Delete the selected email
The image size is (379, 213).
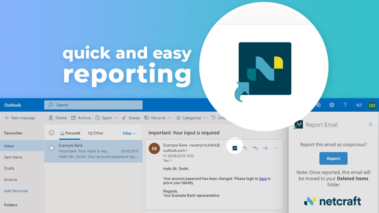[x=58, y=118]
